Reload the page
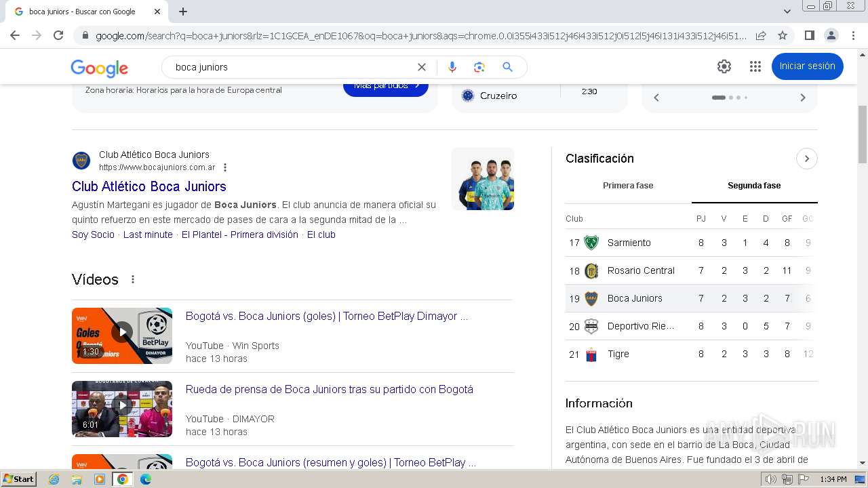Image resolution: width=868 pixels, height=488 pixels. pyautogui.click(x=58, y=35)
